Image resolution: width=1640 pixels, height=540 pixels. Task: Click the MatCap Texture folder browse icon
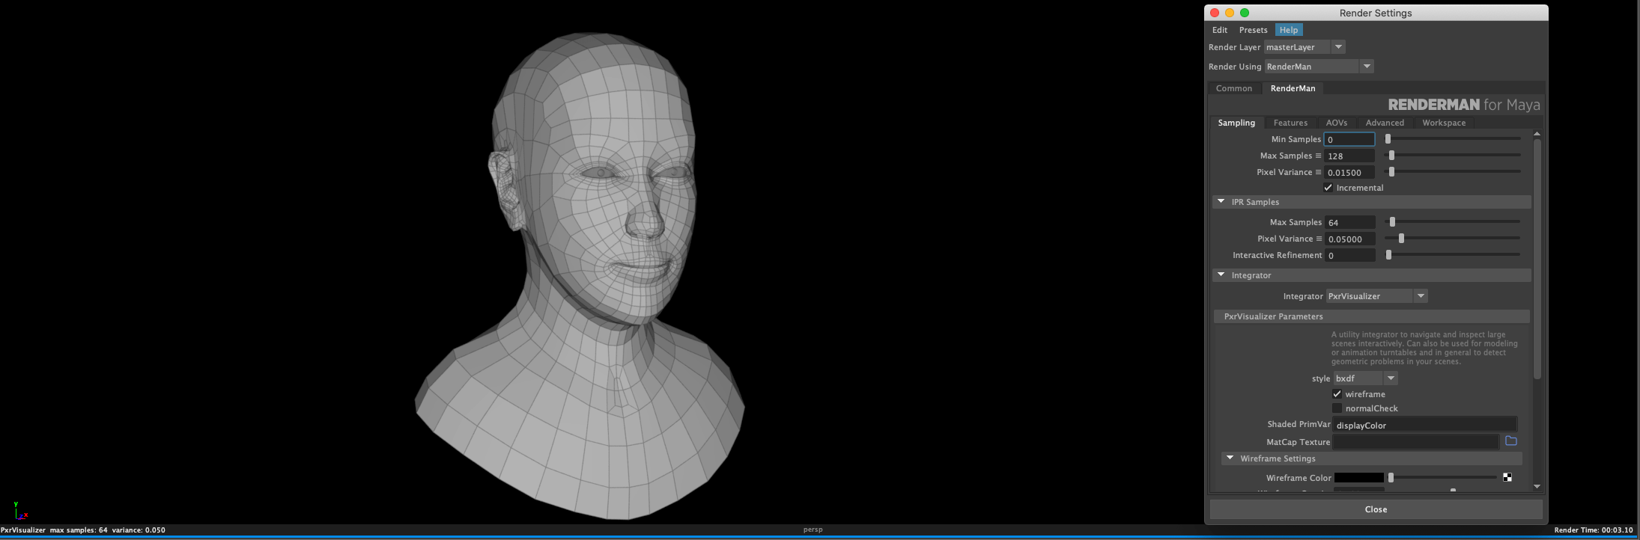1510,441
